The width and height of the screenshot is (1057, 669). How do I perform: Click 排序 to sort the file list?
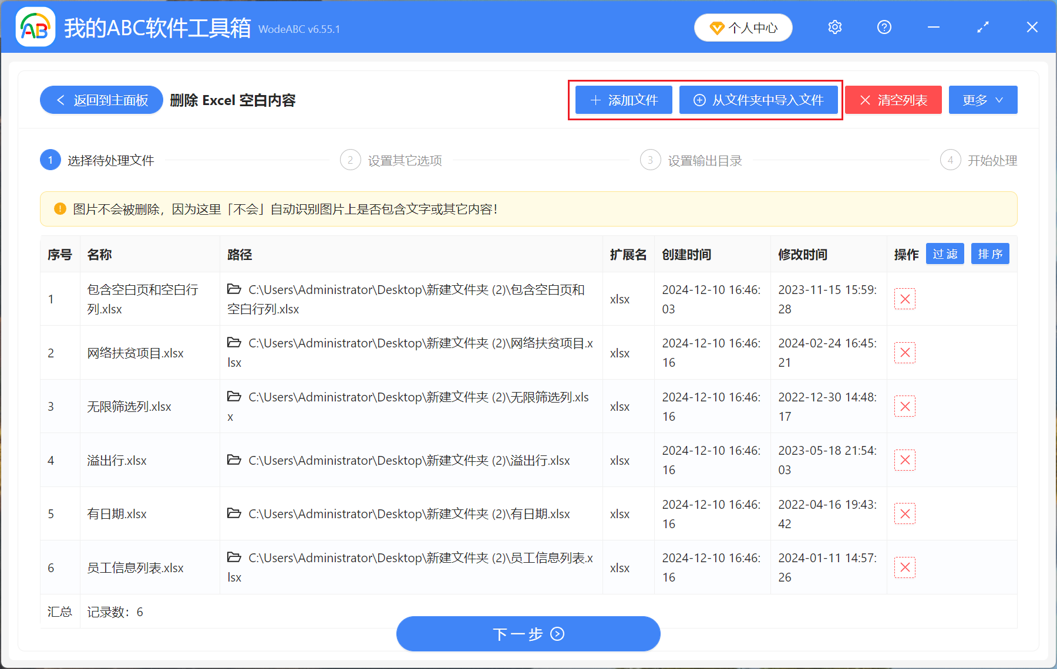[990, 254]
